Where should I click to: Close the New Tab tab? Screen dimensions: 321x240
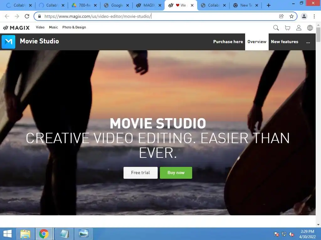pyautogui.click(x=257, y=6)
